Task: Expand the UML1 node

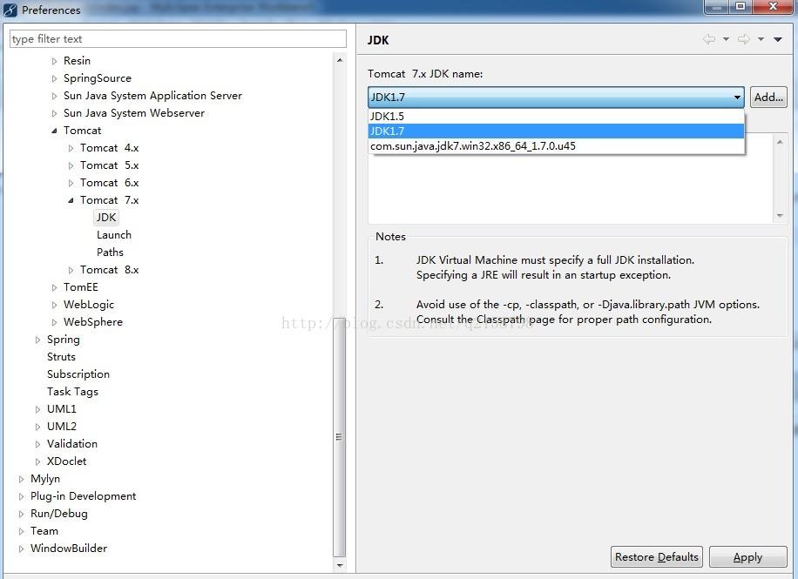Action: 37,409
